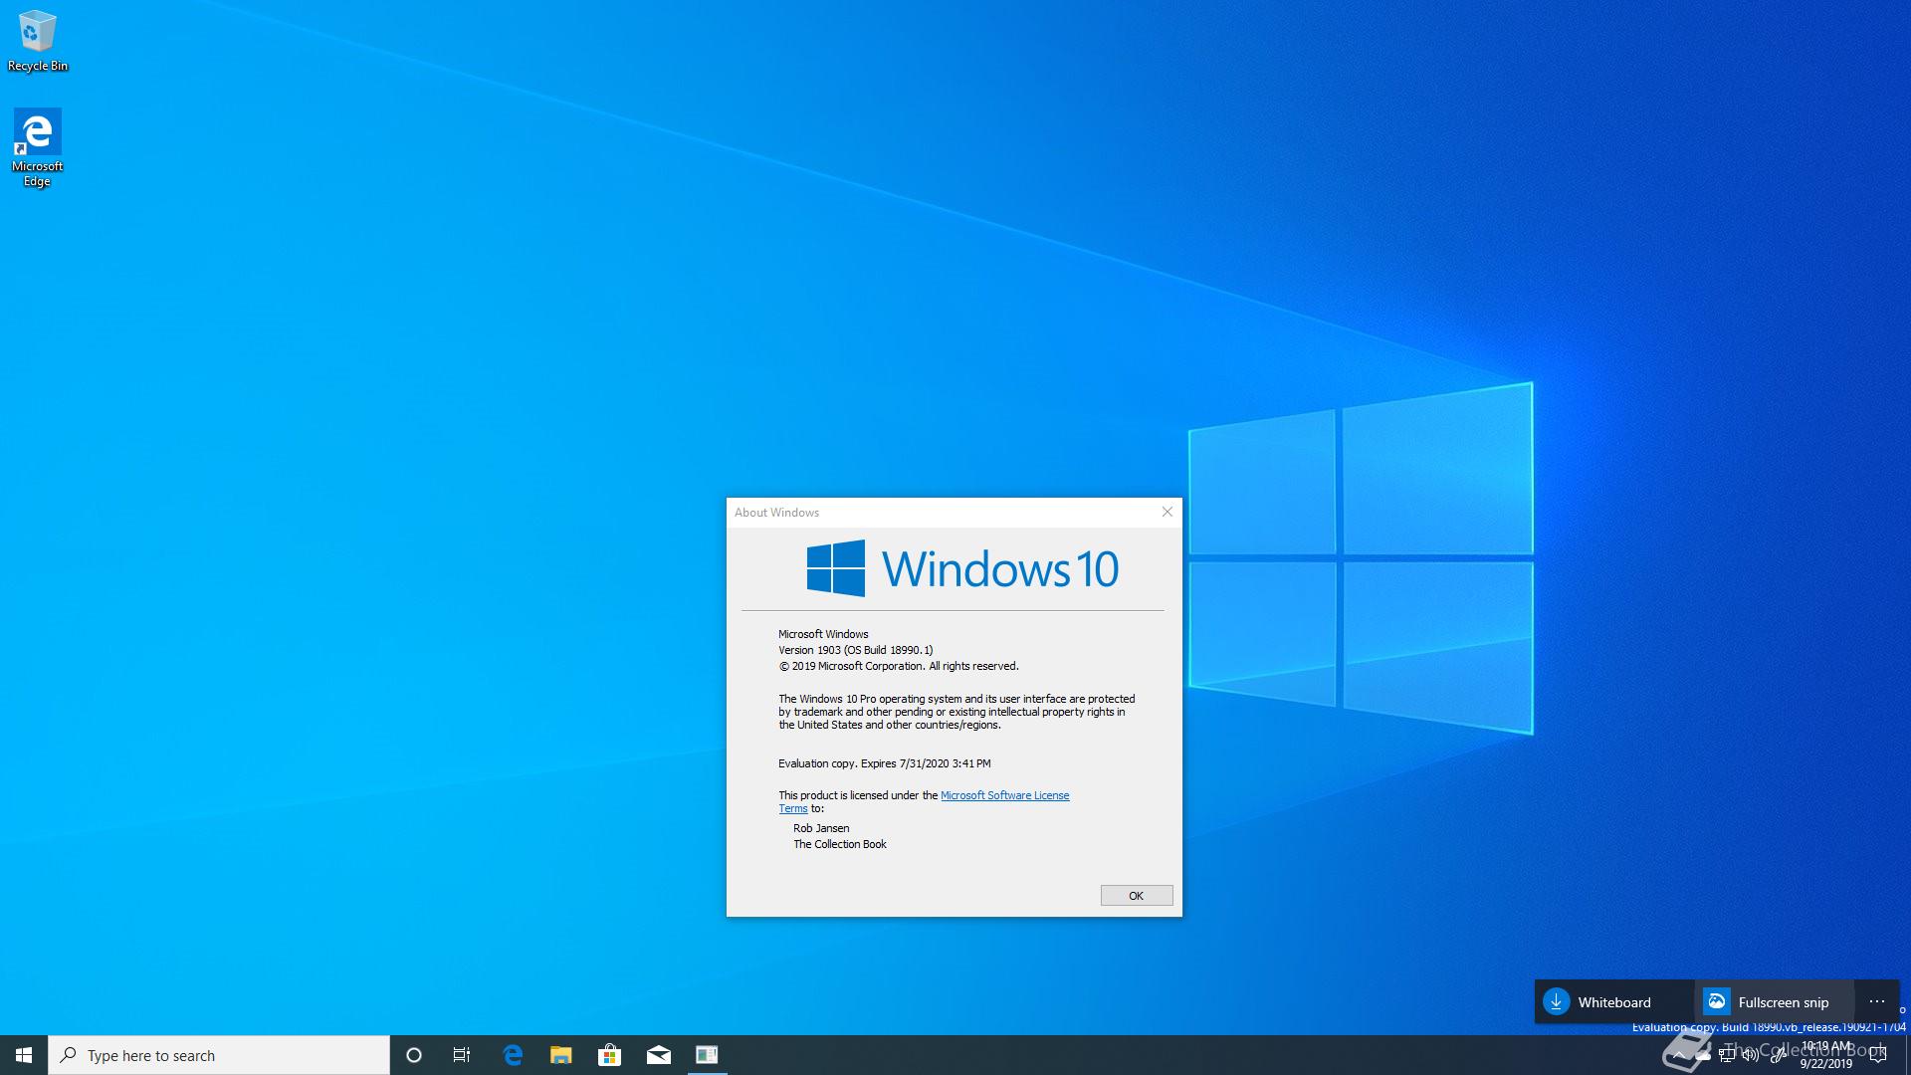Open the Recycle Bin desktop icon
This screenshot has width=1911, height=1075.
pyautogui.click(x=37, y=41)
